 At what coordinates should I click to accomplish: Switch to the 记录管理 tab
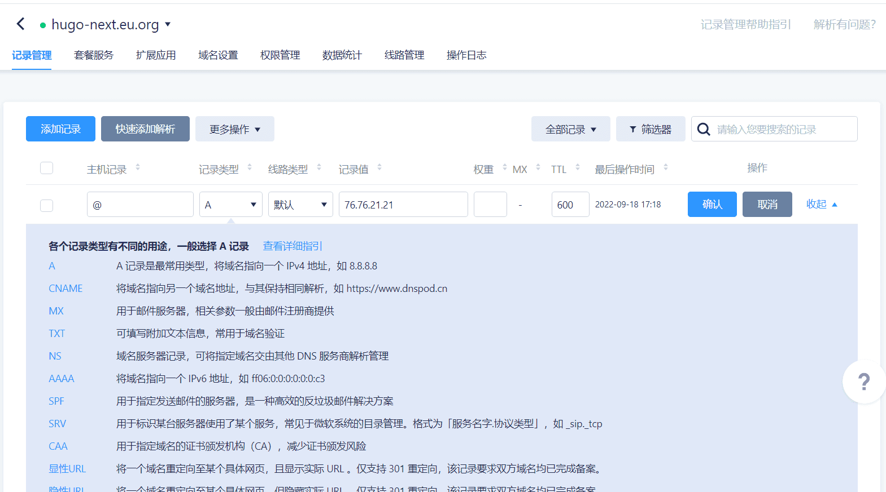pyautogui.click(x=32, y=55)
